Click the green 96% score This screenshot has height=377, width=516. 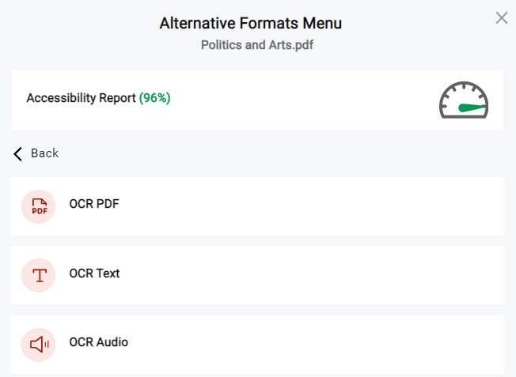coord(154,98)
